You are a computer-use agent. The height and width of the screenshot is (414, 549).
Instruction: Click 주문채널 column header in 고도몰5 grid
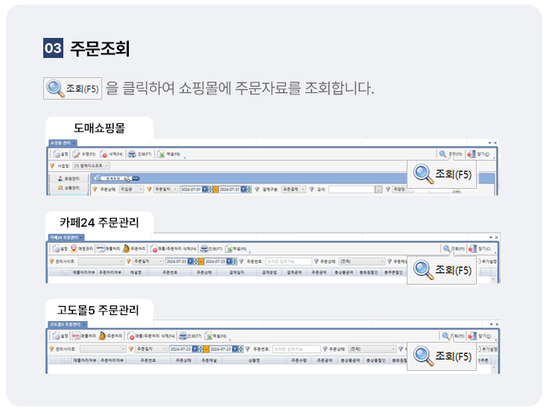tap(209, 360)
